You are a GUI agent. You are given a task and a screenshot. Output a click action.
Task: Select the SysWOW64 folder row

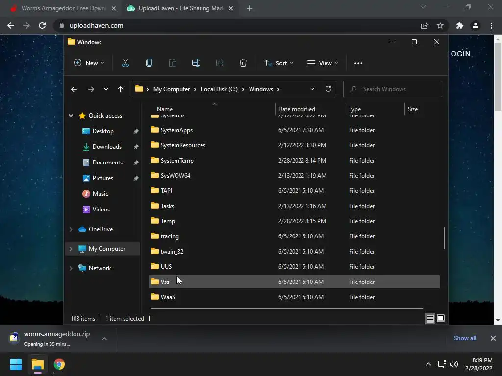point(294,176)
